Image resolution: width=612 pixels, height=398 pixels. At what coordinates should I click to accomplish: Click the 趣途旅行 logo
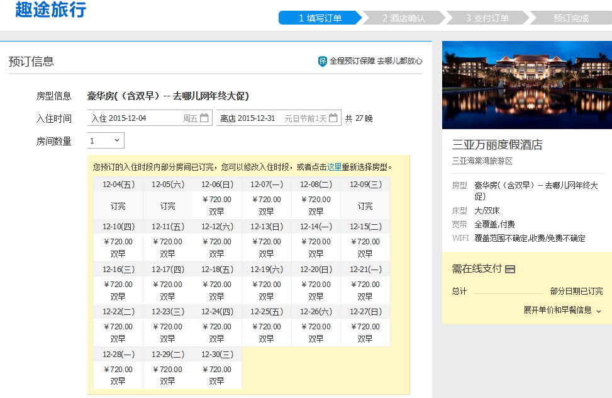click(x=50, y=10)
